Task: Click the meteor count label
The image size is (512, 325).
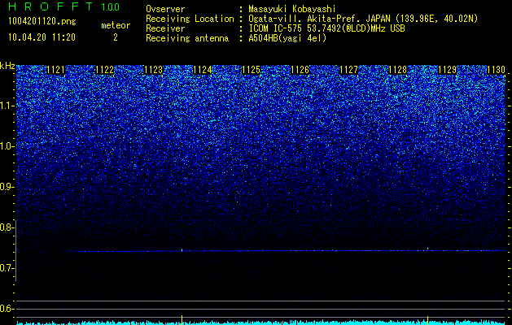Action: coord(116,25)
